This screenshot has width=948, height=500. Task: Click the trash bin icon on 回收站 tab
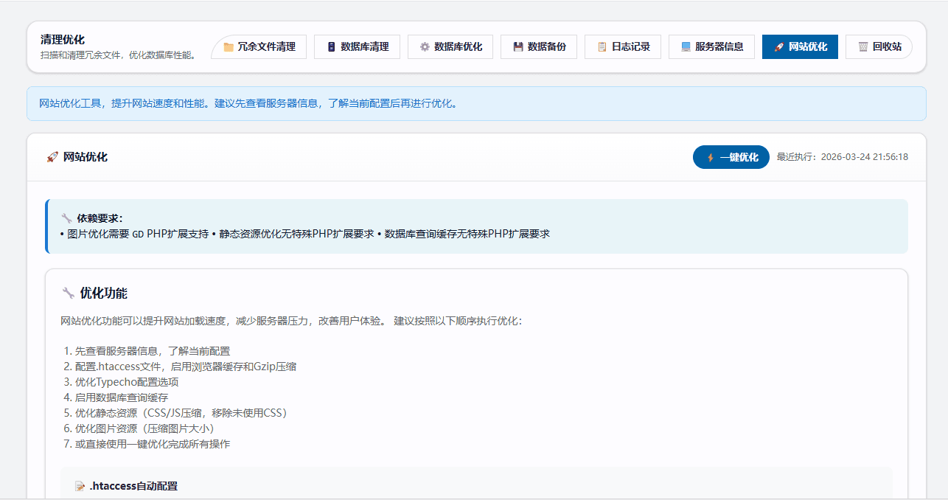pyautogui.click(x=863, y=47)
